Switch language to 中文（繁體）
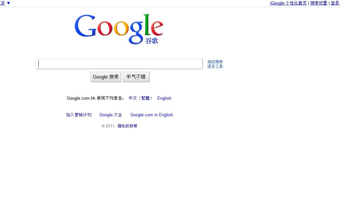The height and width of the screenshot is (201, 342). coord(140,98)
